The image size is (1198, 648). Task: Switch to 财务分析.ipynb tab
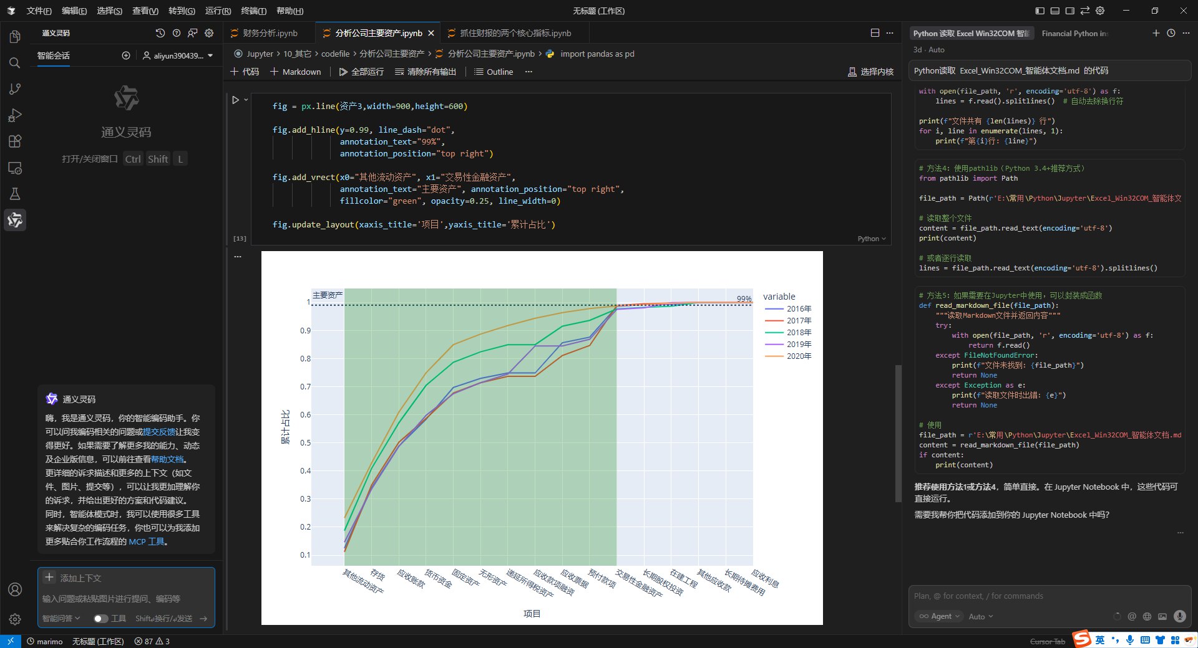coord(270,33)
